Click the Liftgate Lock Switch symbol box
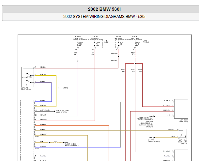Viewport: 199px width, 161px height. 27,77
